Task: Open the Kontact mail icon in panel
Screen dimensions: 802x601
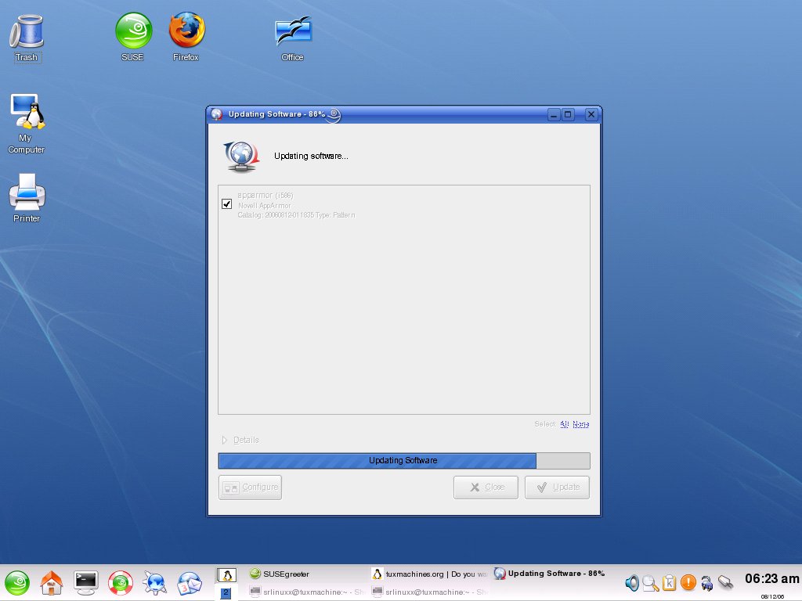Action: coord(190,583)
